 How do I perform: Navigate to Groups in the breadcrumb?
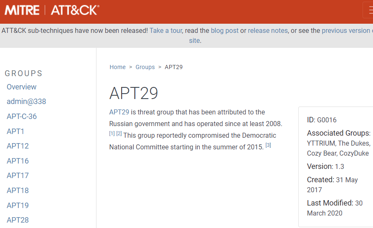point(145,67)
